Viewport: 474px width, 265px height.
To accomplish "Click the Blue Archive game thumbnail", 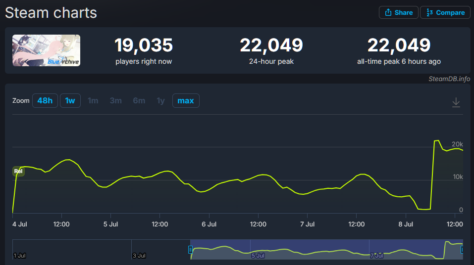I will coord(46,50).
